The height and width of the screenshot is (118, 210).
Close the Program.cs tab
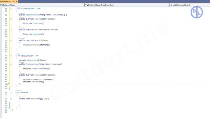tap(16, 2)
